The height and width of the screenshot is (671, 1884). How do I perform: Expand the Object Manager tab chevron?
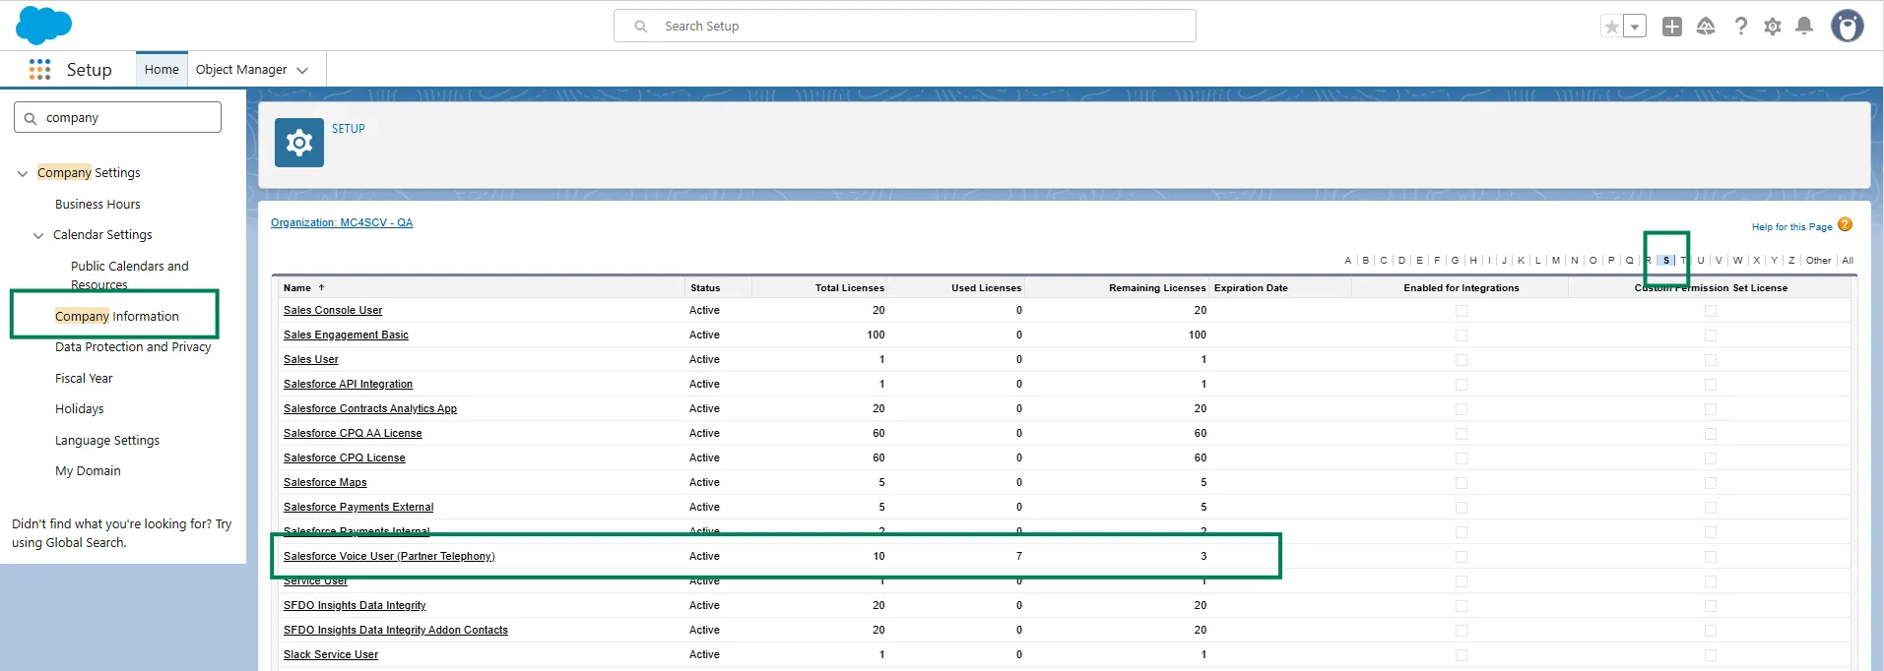click(302, 71)
